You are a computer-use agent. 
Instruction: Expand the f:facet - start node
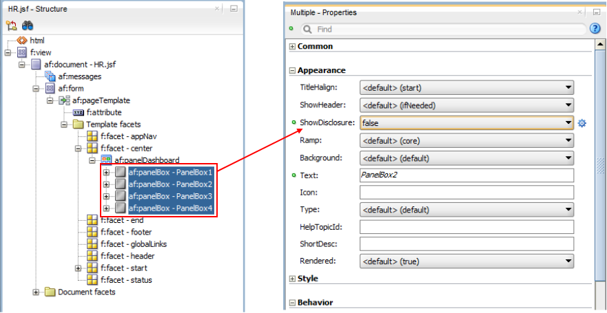[78, 268]
